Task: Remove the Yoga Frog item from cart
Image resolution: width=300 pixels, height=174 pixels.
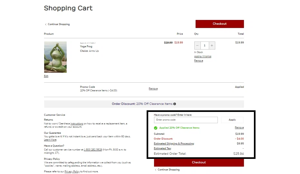Action: [198, 61]
